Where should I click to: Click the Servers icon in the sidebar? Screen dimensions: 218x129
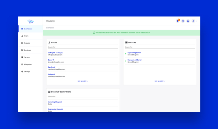[x=22, y=57]
